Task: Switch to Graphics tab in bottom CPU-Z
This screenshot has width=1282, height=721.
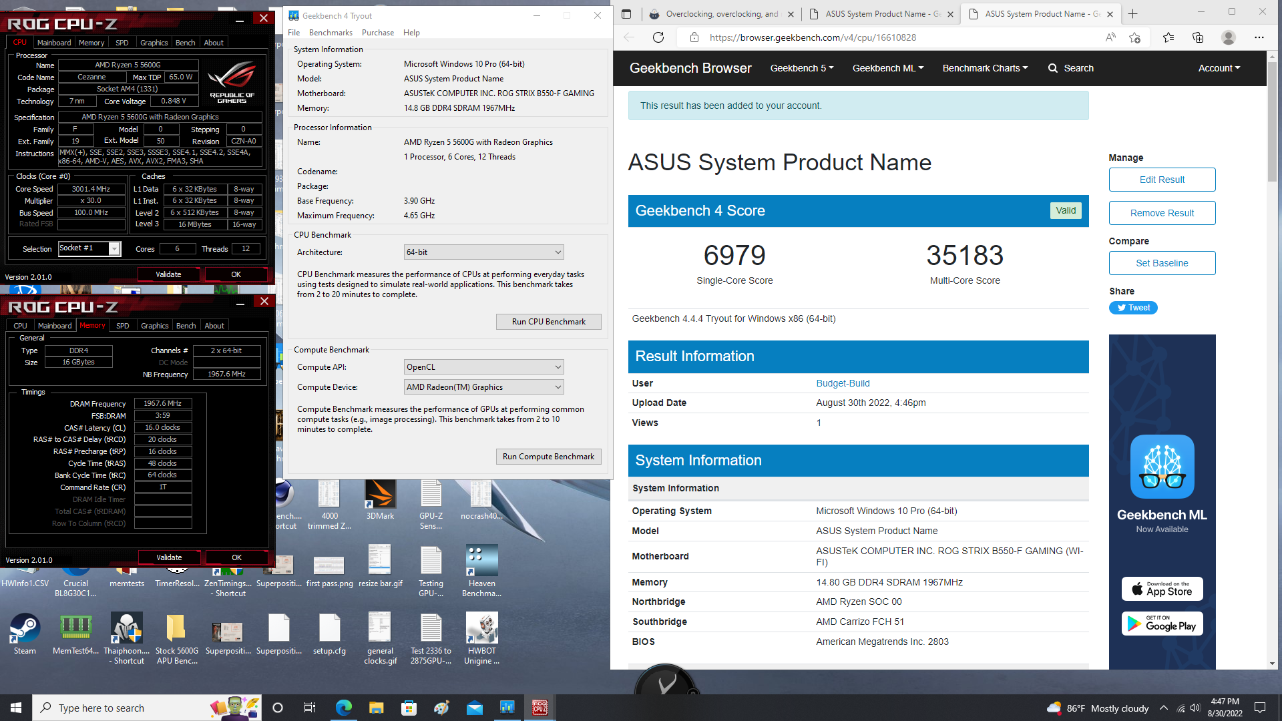Action: point(154,326)
